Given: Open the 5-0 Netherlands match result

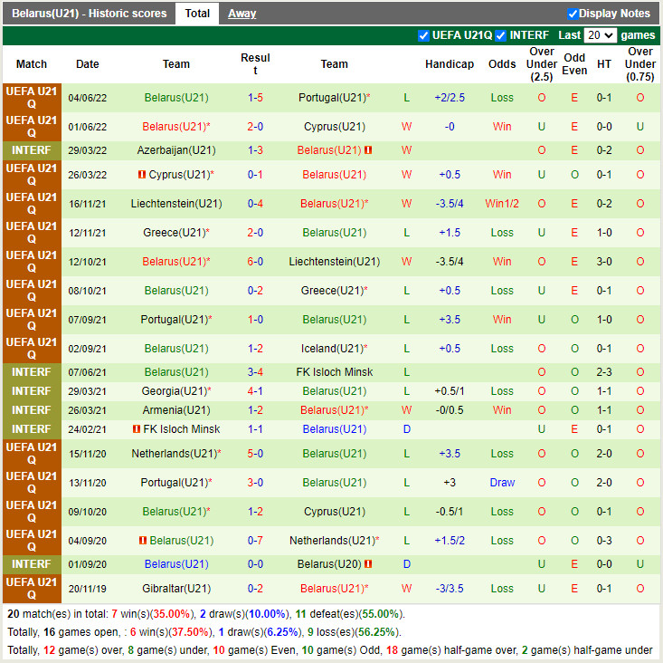Looking at the screenshot, I should point(255,454).
